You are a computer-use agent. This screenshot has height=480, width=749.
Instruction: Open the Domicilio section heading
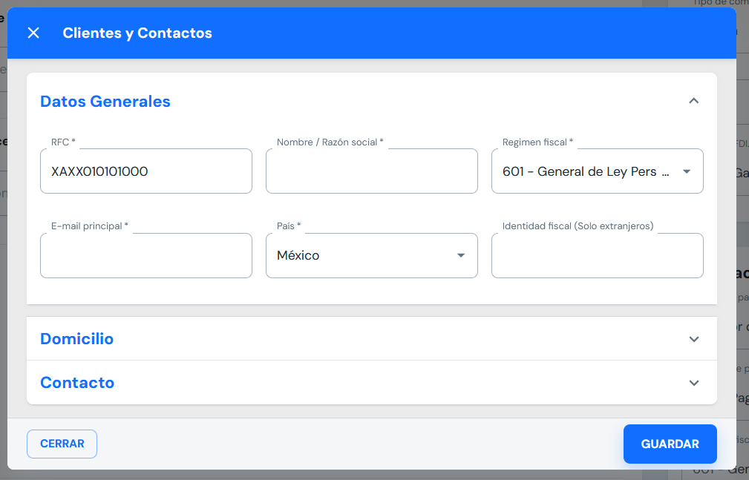click(x=77, y=339)
